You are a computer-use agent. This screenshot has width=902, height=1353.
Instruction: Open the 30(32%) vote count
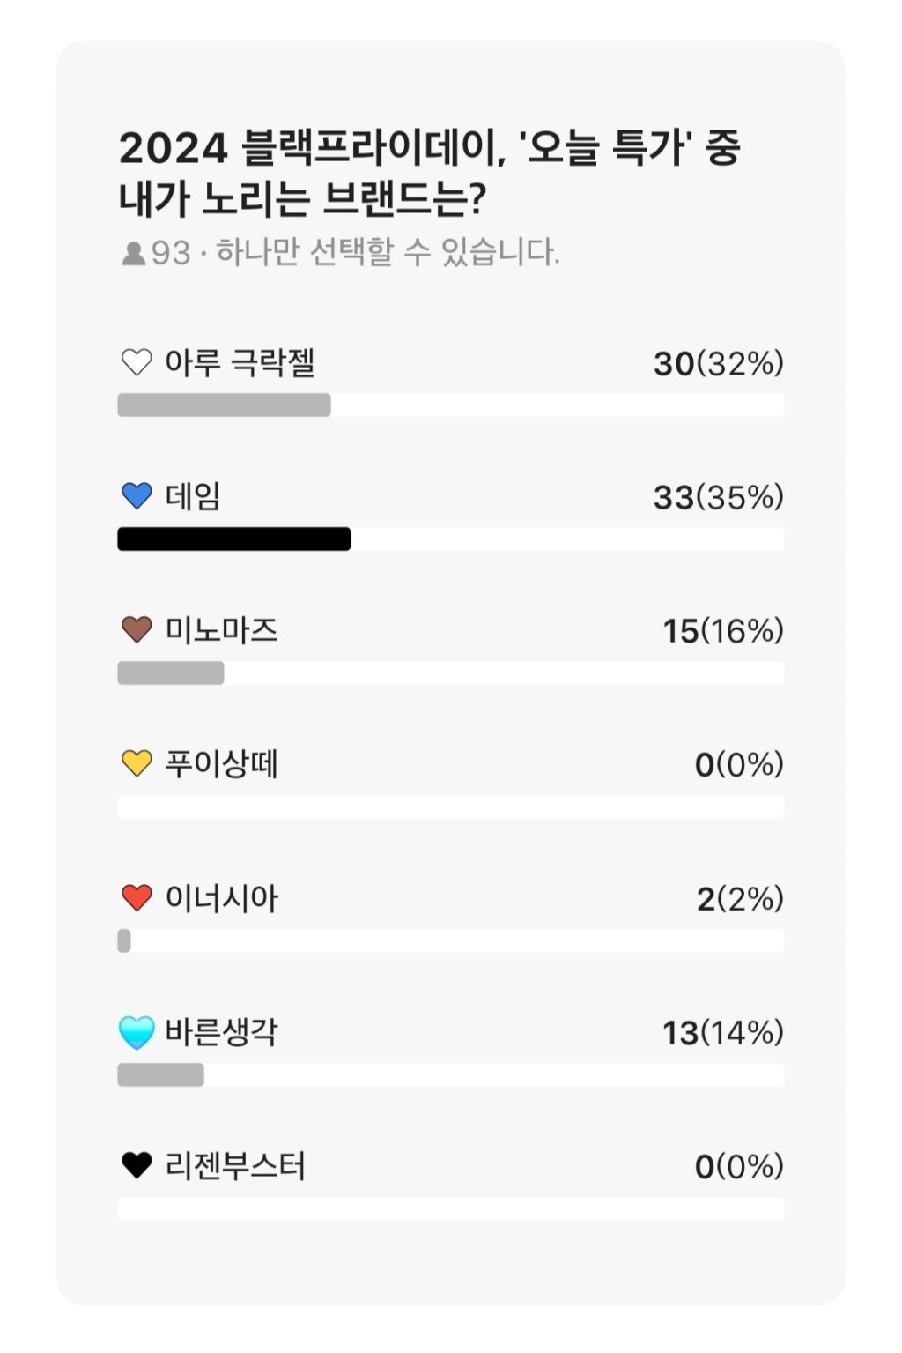pos(718,363)
